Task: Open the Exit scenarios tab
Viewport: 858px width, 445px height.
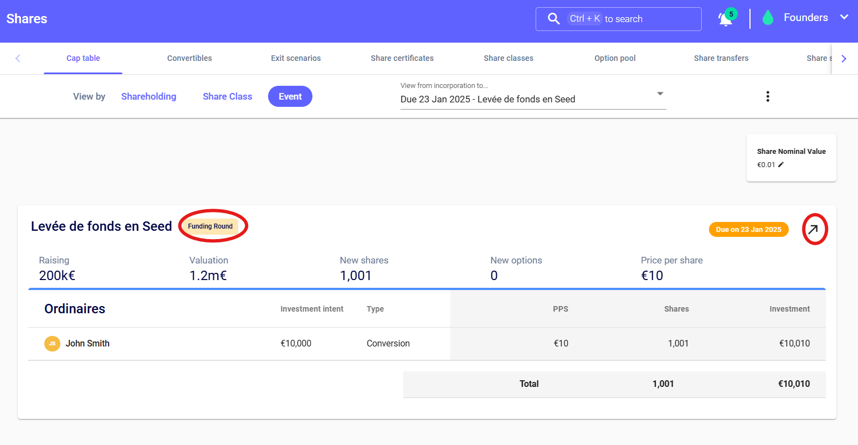Action: 296,58
